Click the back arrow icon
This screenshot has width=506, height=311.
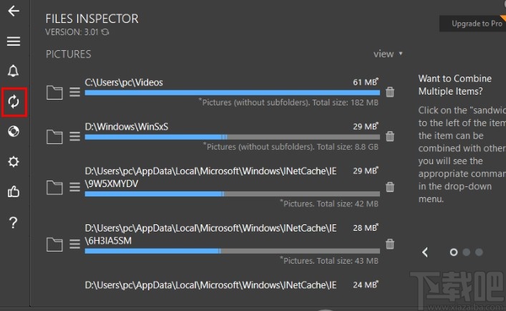coord(13,11)
